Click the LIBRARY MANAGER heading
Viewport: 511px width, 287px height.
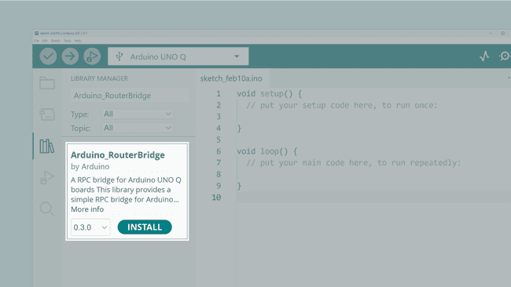99,78
